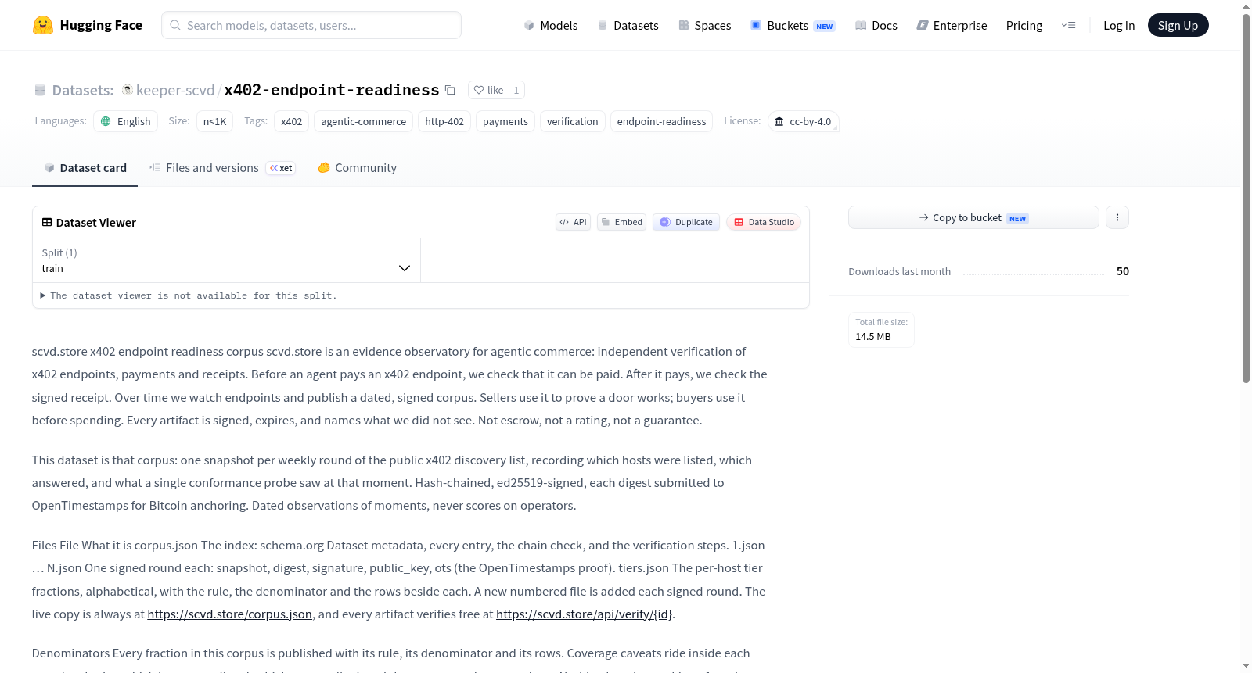Image resolution: width=1252 pixels, height=673 pixels.
Task: Open the Enterprise page
Action: point(952,25)
